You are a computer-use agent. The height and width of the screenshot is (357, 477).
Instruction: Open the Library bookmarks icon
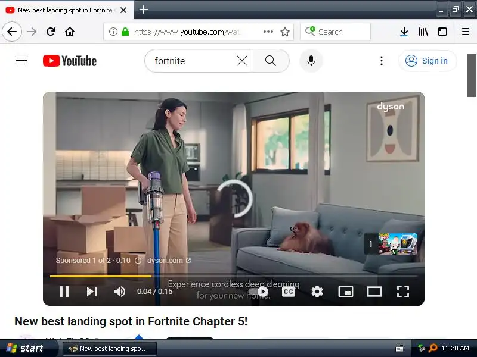423,32
